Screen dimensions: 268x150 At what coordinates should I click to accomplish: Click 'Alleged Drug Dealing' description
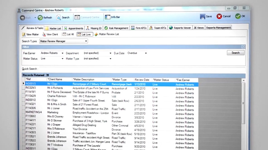(84, 125)
